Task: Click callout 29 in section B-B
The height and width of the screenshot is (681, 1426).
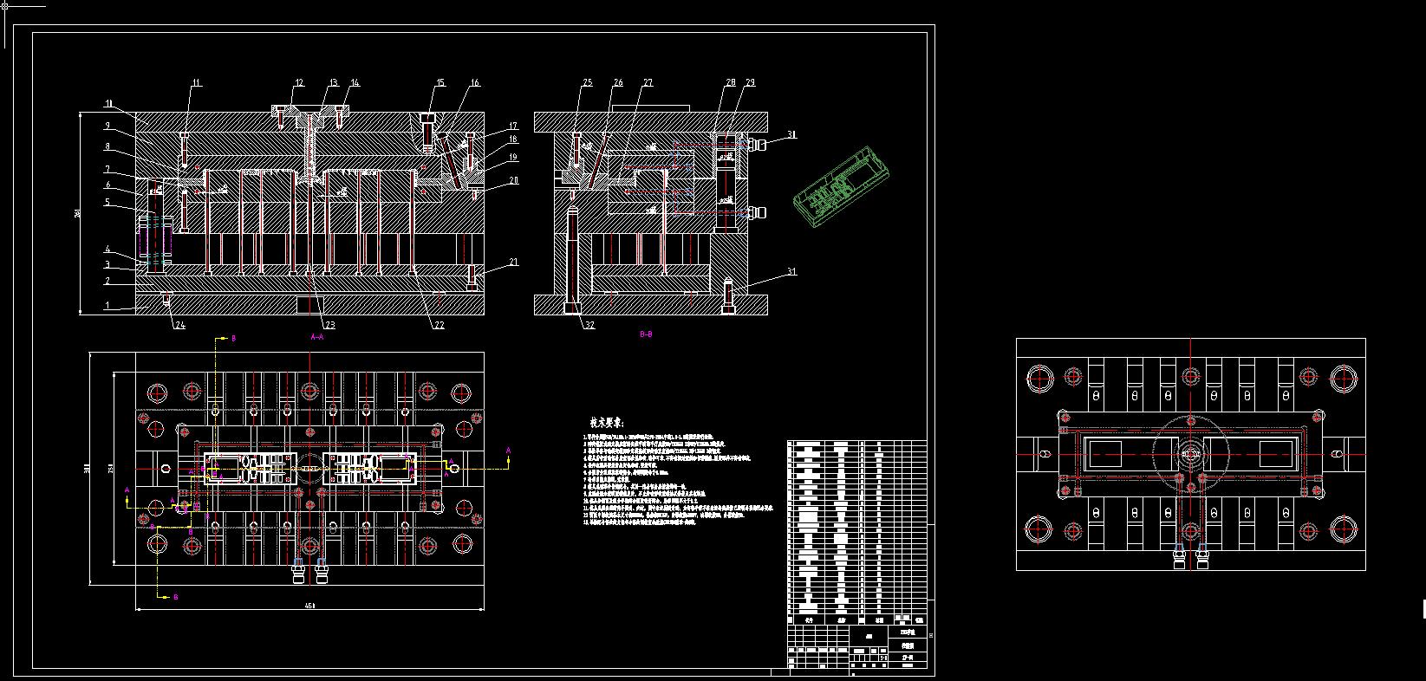Action: (x=750, y=83)
